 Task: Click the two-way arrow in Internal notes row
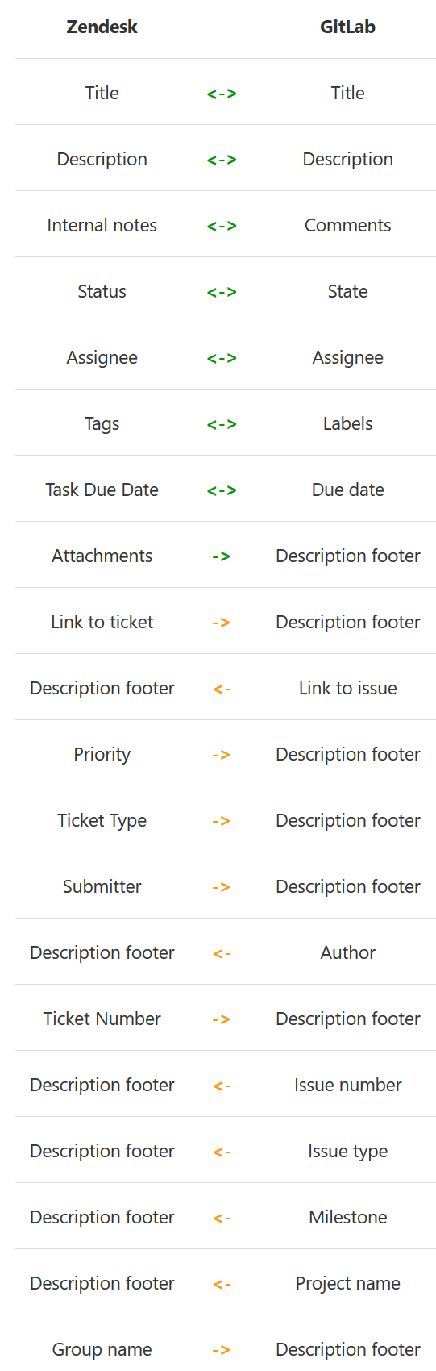[x=222, y=226]
